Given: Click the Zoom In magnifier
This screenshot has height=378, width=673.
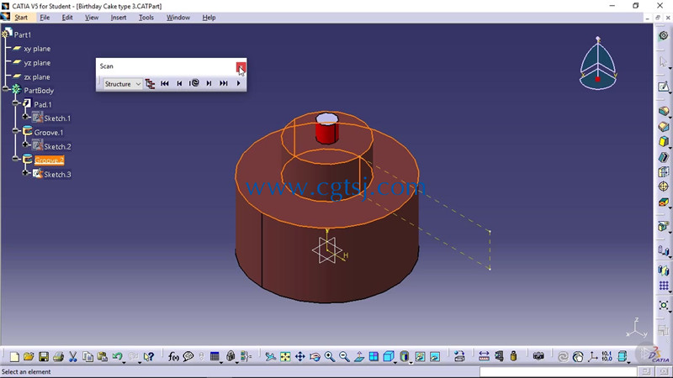Looking at the screenshot, I should tap(329, 356).
